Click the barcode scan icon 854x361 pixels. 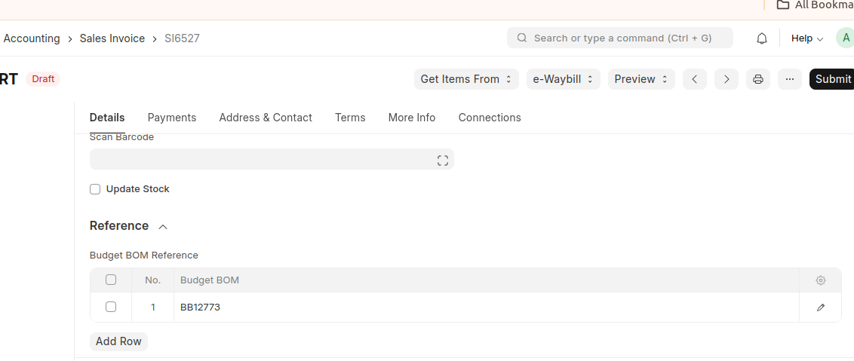click(443, 160)
